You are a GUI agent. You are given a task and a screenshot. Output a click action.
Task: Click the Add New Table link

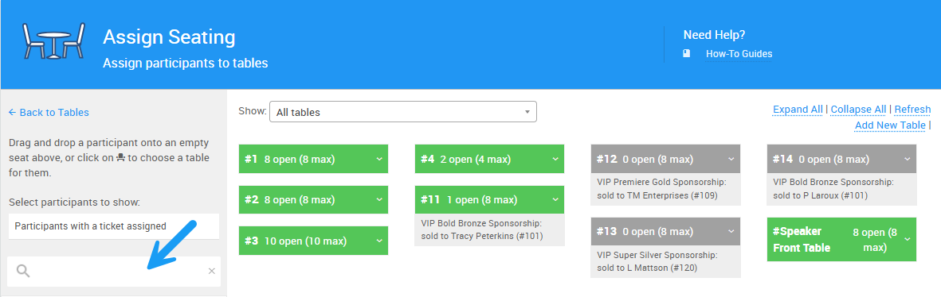click(890, 125)
